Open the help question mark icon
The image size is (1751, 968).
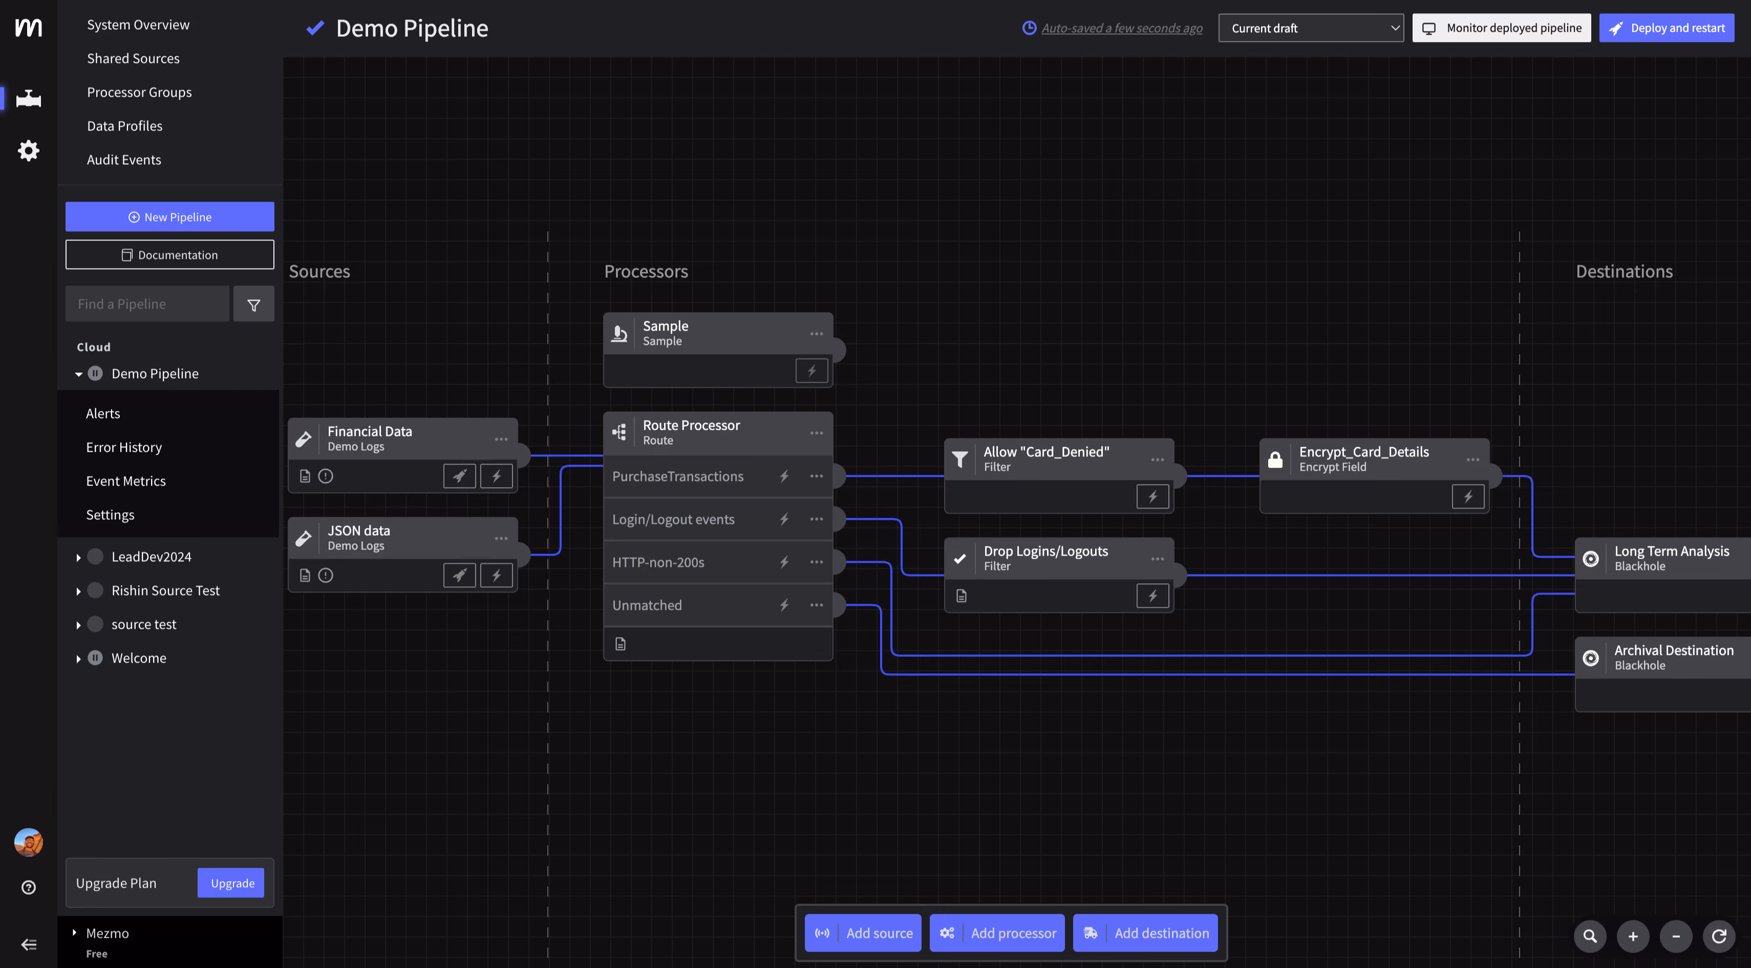[29, 887]
